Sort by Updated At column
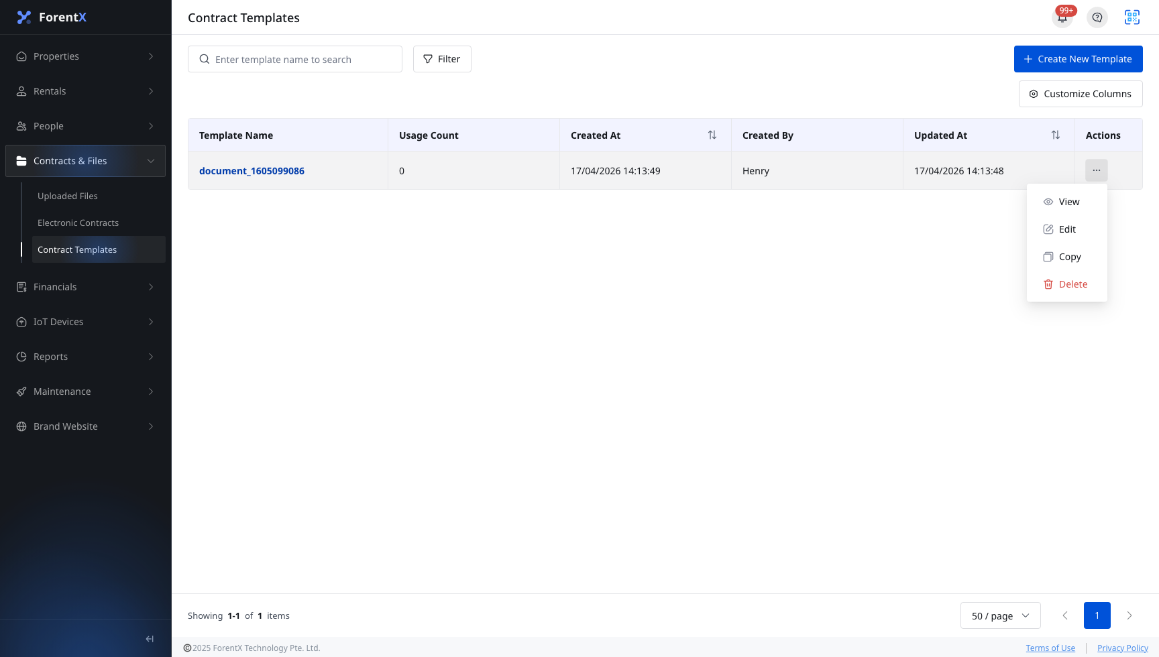 pyautogui.click(x=1056, y=135)
